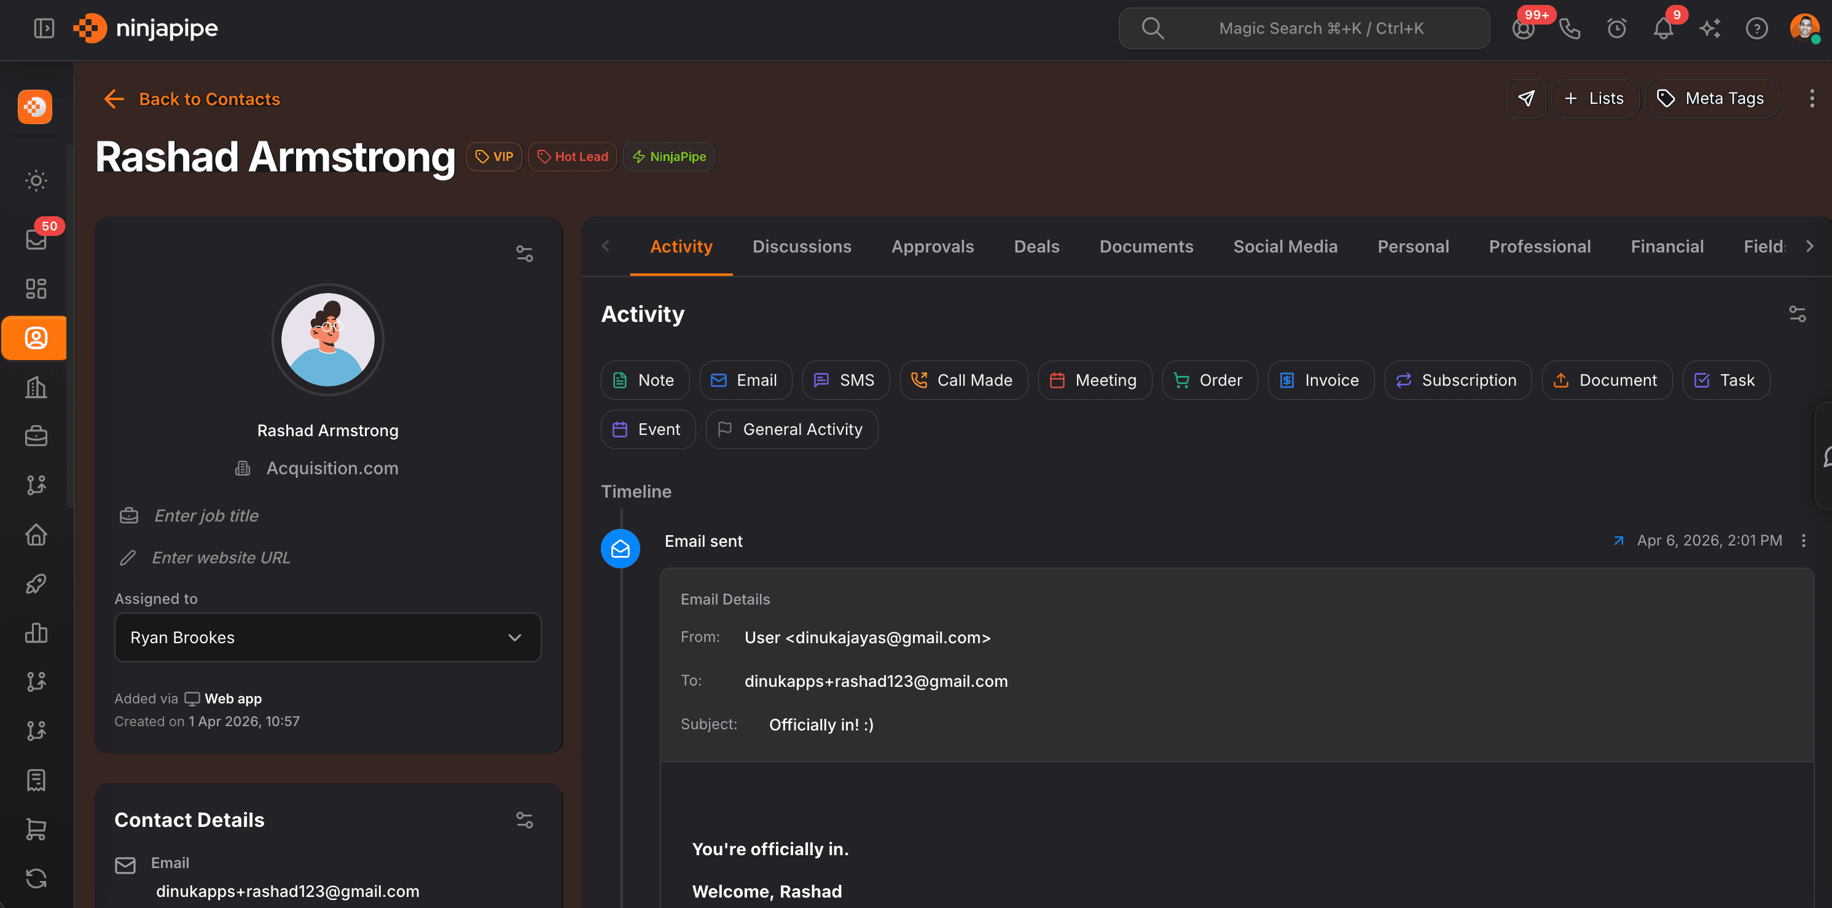Open the inbox icon with 50 badge
1832x908 pixels.
[x=36, y=239]
